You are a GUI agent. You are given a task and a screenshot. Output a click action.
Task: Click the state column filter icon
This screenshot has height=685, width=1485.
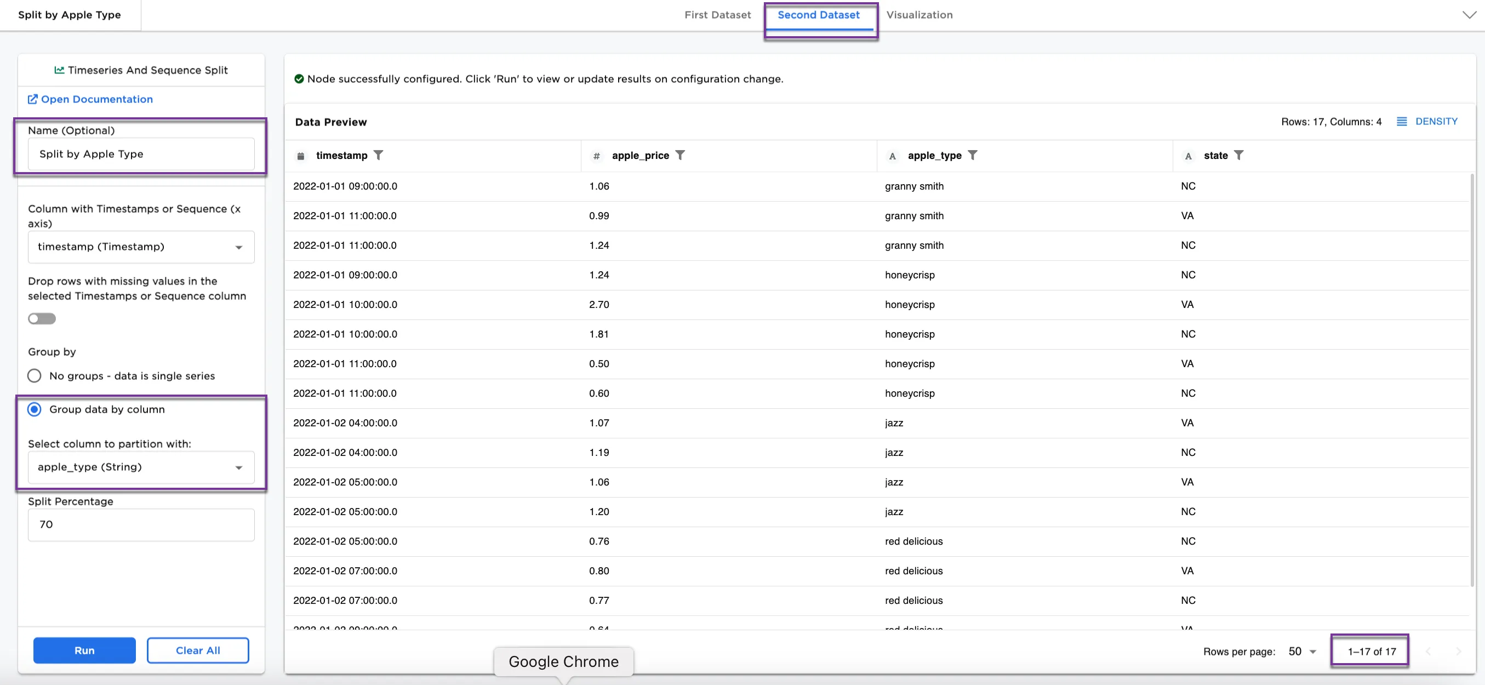tap(1239, 155)
